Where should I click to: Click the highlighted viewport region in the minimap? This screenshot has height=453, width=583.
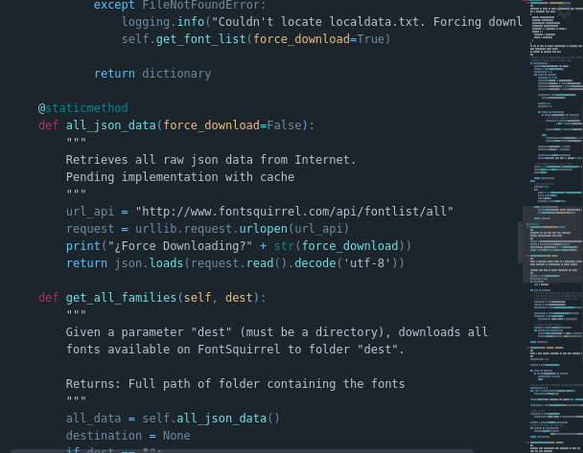pos(552,235)
